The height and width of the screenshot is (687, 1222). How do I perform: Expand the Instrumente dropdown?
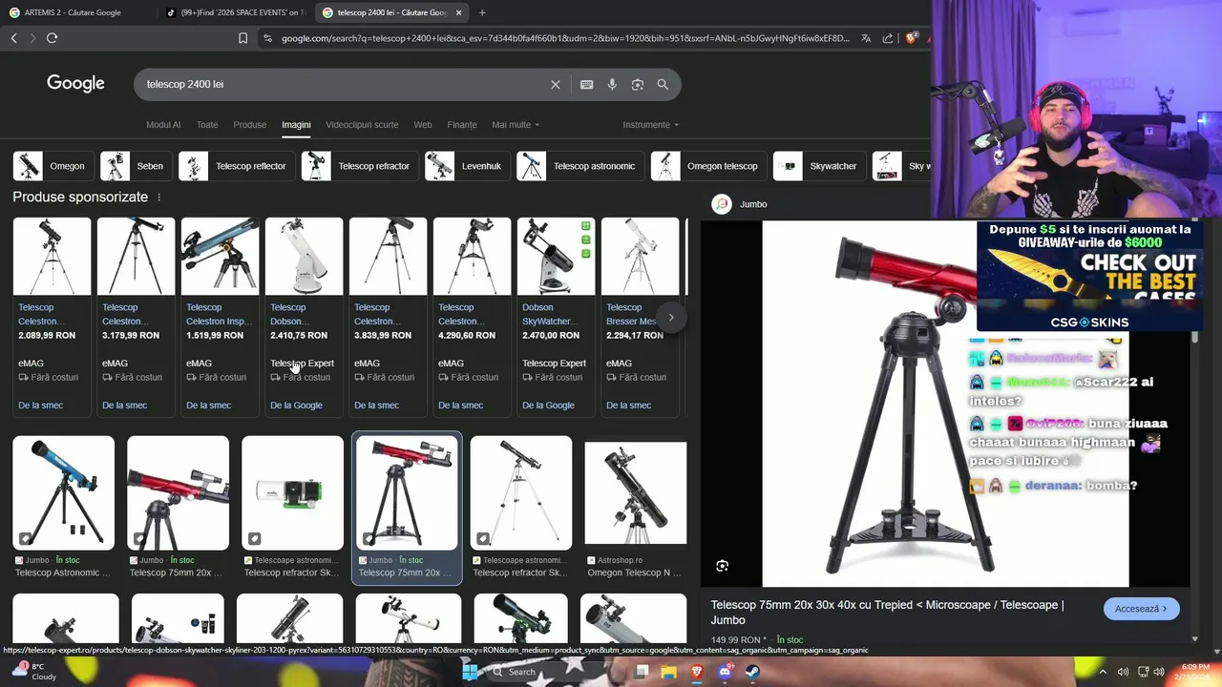(651, 125)
